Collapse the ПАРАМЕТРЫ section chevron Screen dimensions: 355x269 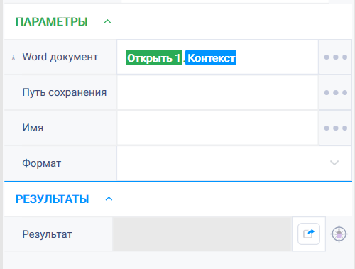(x=107, y=21)
